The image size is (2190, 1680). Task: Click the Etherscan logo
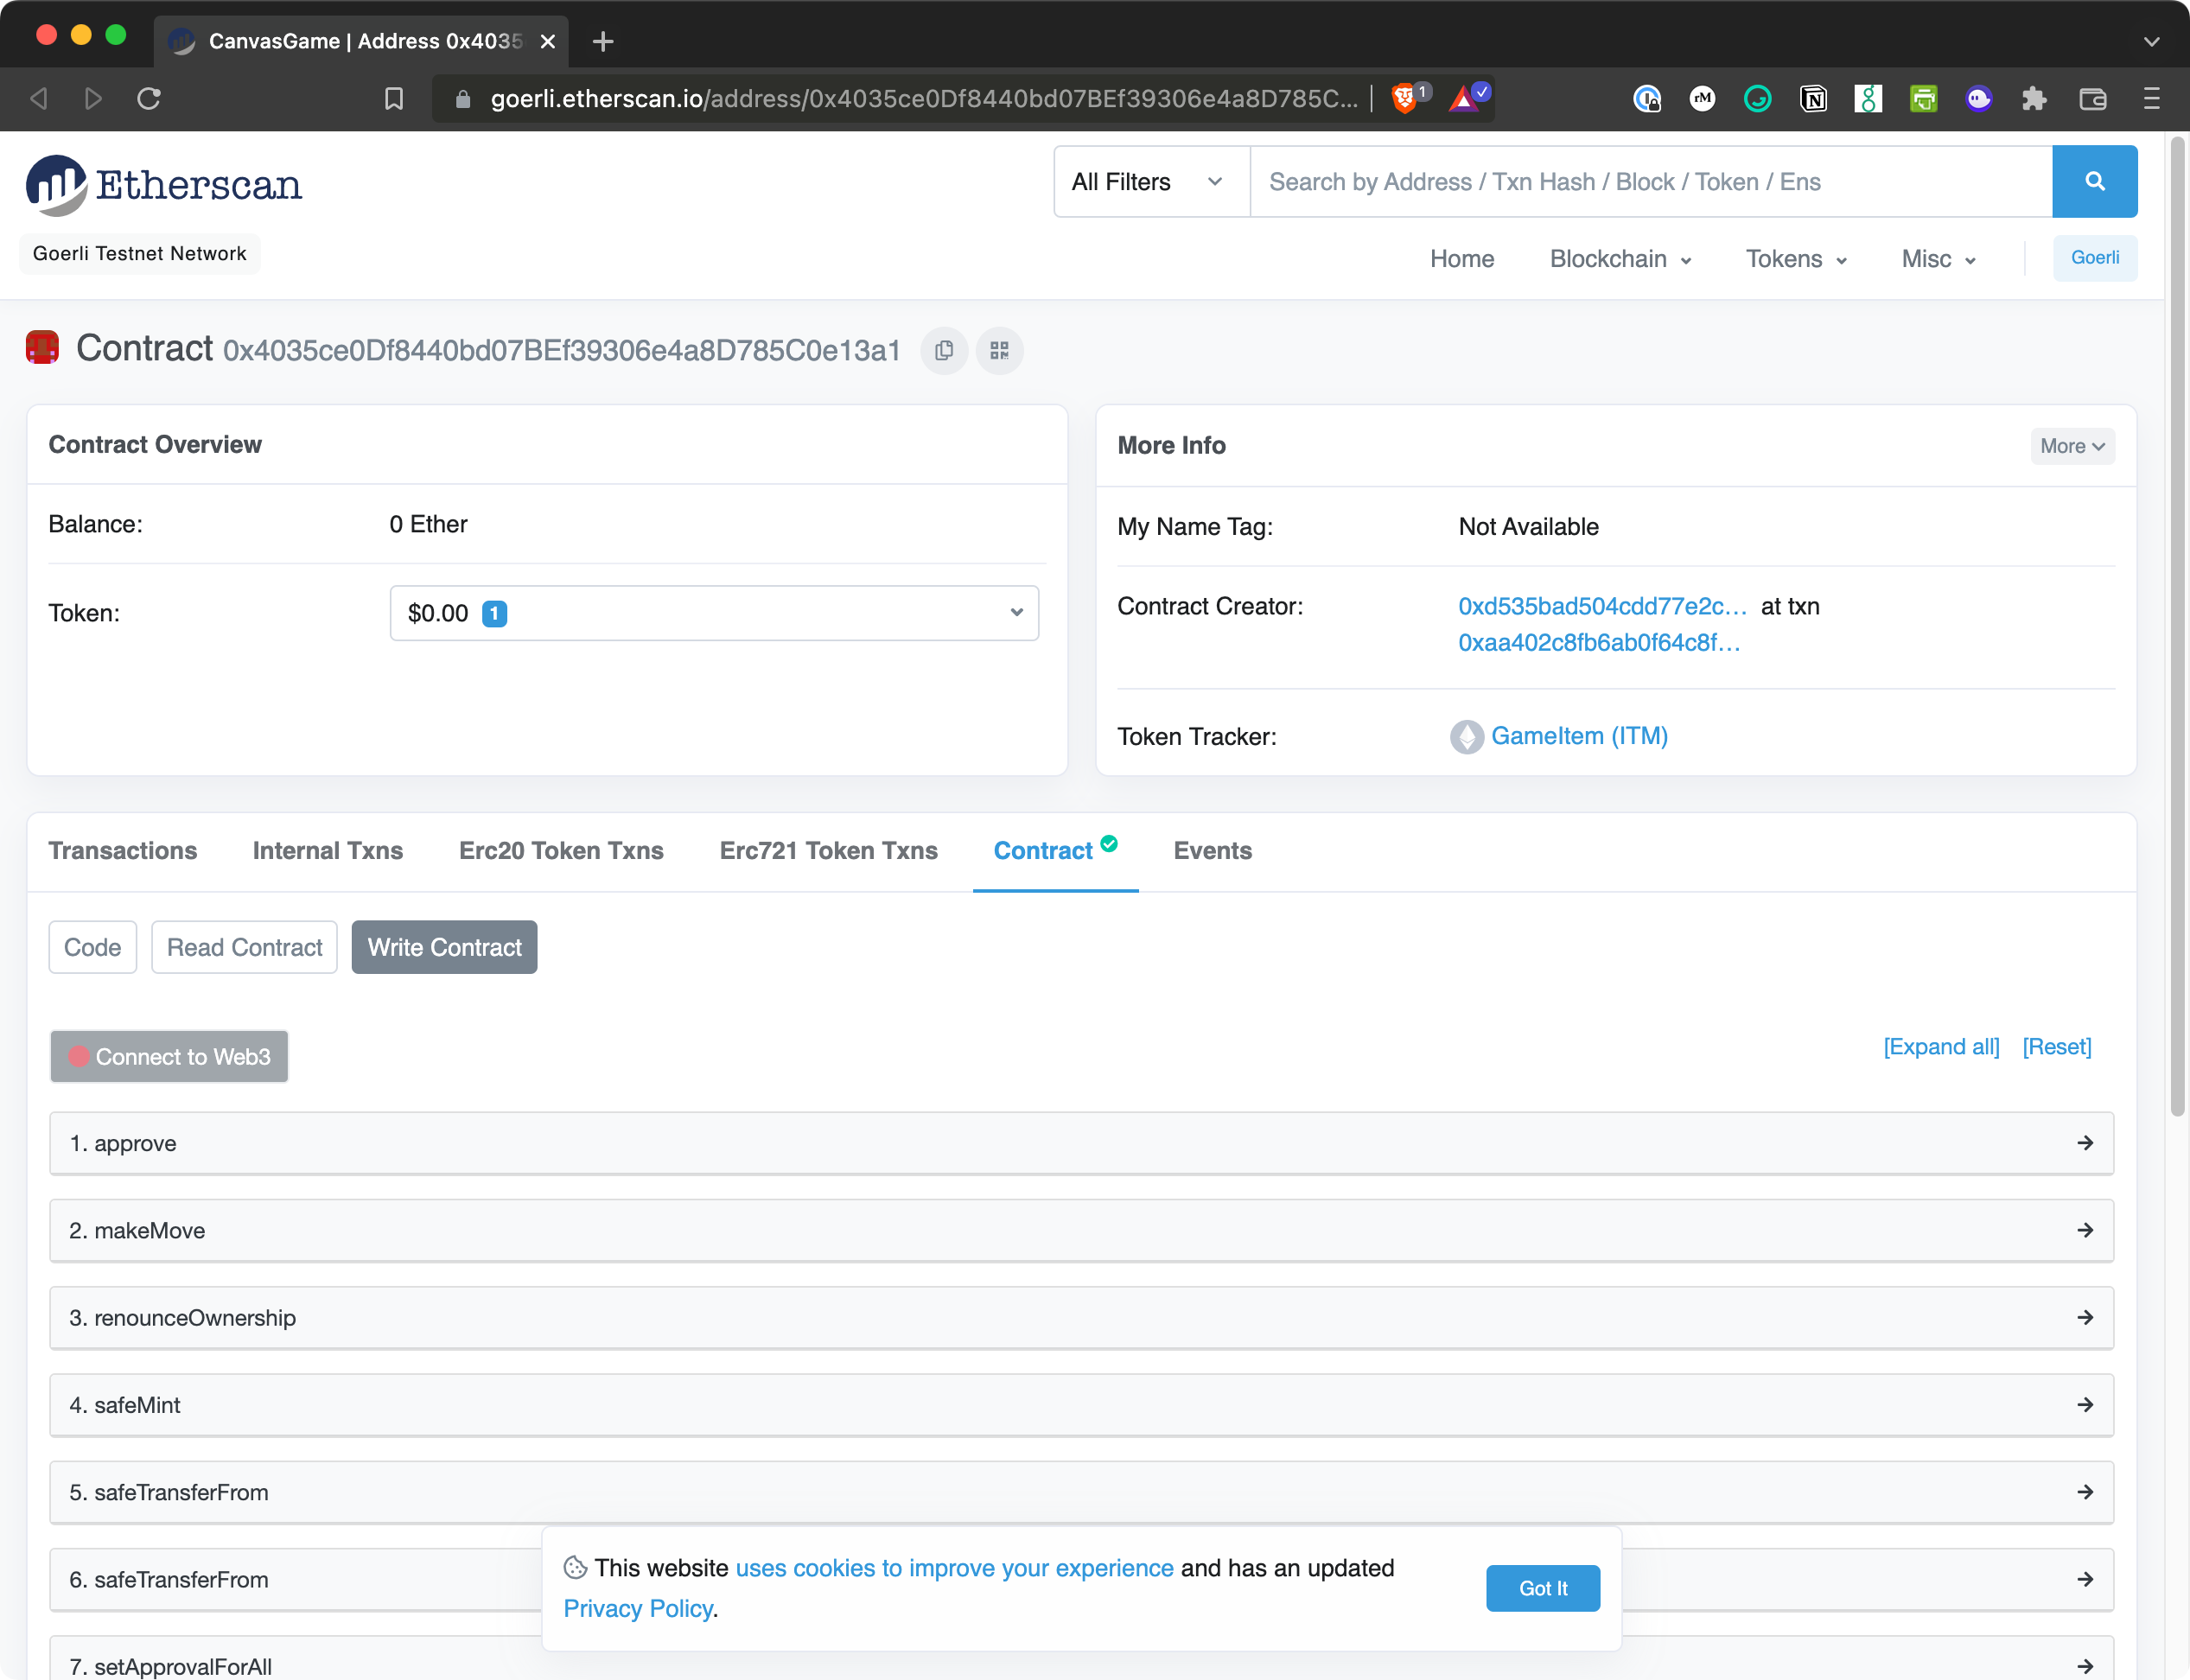tap(165, 185)
